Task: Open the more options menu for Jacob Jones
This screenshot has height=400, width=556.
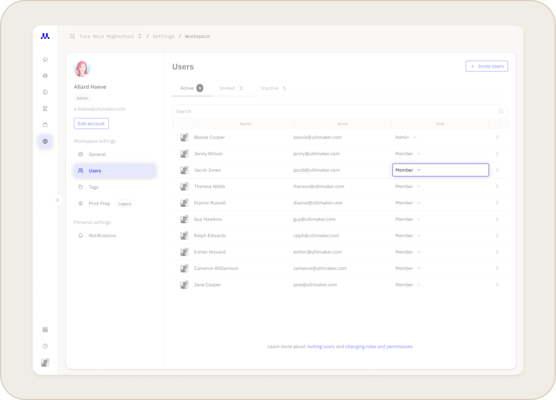Action: click(x=497, y=170)
